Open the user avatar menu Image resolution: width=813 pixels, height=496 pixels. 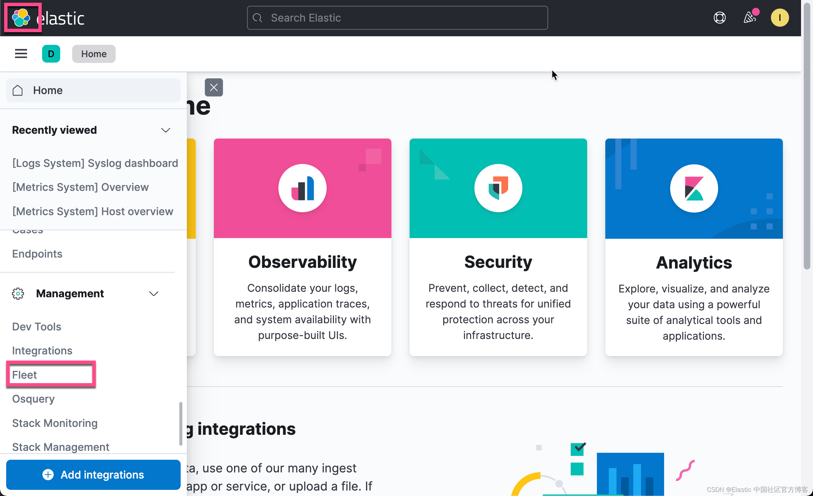pos(779,18)
